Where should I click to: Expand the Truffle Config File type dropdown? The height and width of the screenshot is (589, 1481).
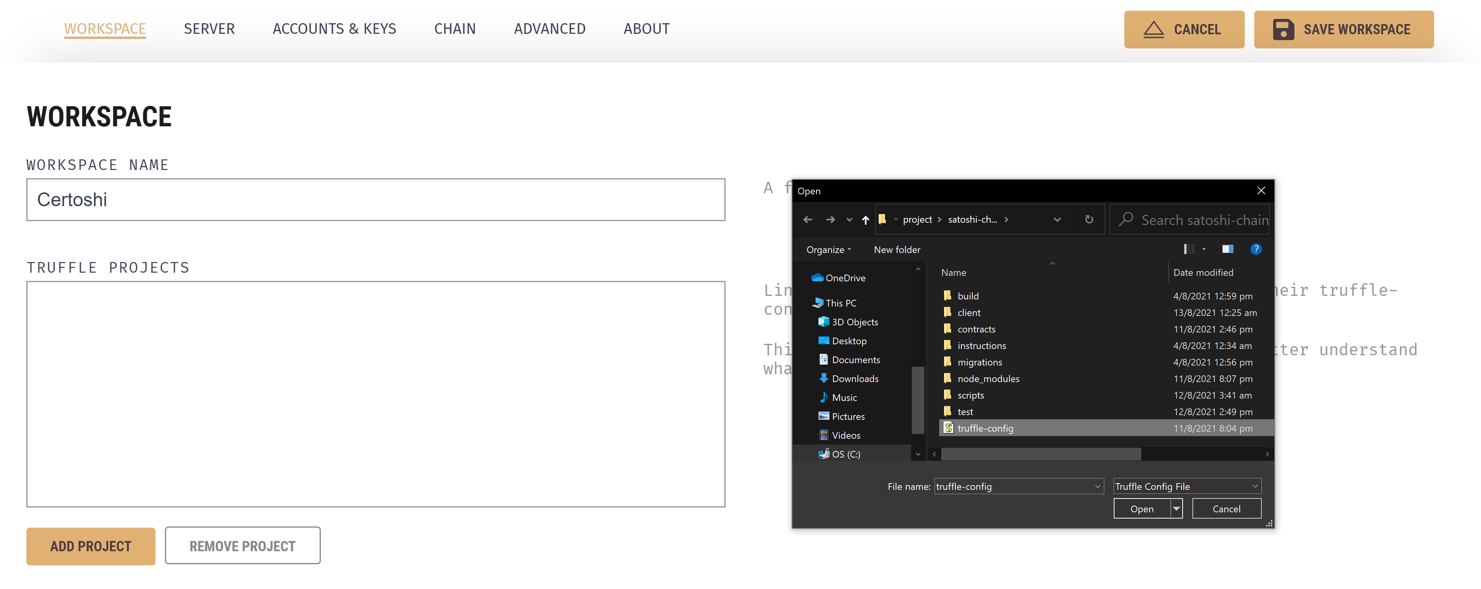click(1255, 486)
